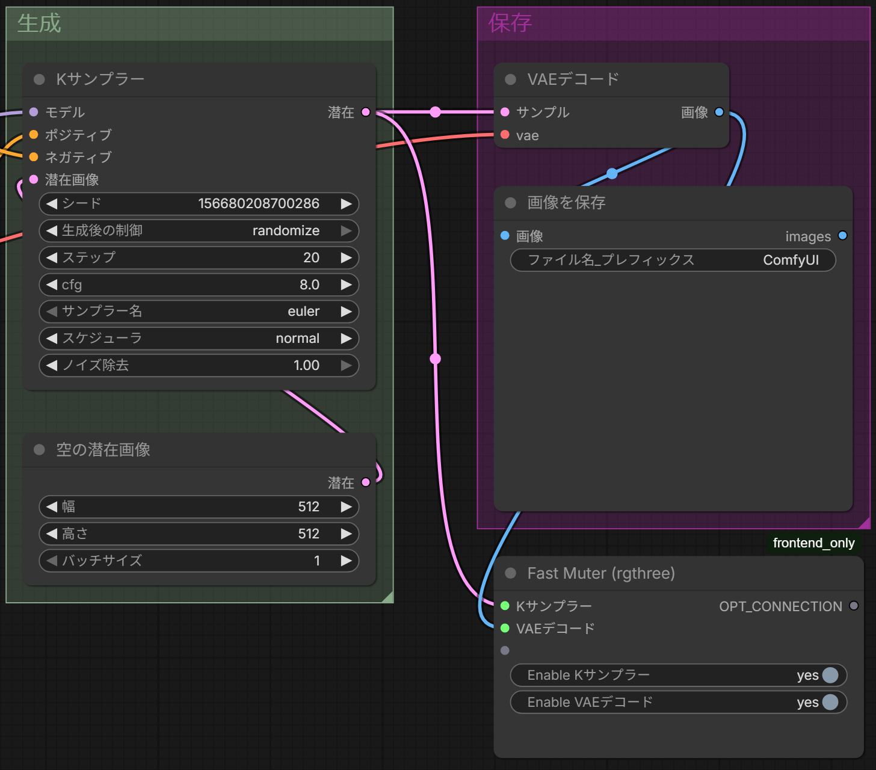The image size is (876, 770).
Task: Click the ポジティブ input port
Action: tap(34, 135)
